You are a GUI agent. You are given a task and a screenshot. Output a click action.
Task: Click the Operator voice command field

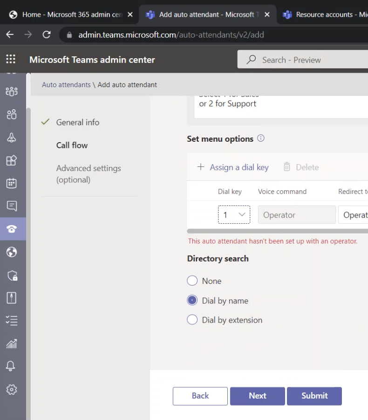[296, 215]
